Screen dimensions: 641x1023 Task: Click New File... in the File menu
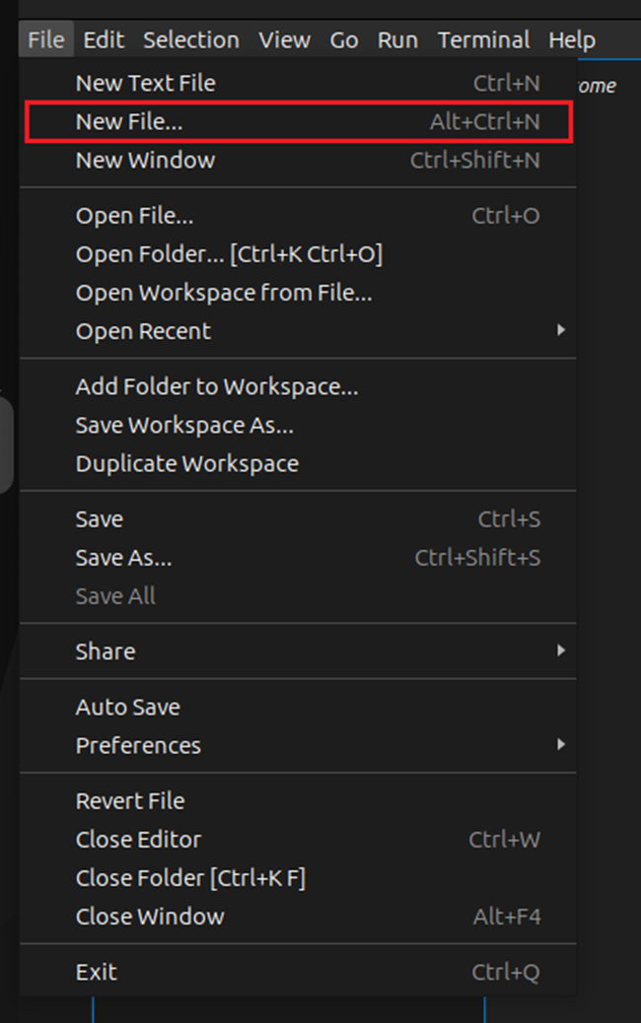coord(129,122)
